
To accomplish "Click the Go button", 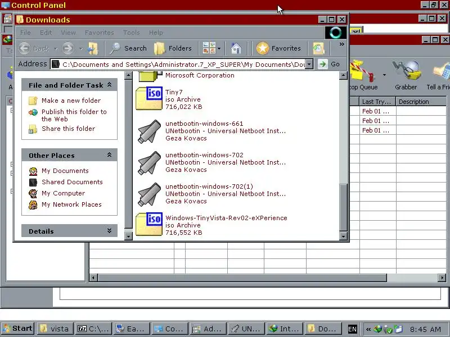I will click(x=330, y=64).
